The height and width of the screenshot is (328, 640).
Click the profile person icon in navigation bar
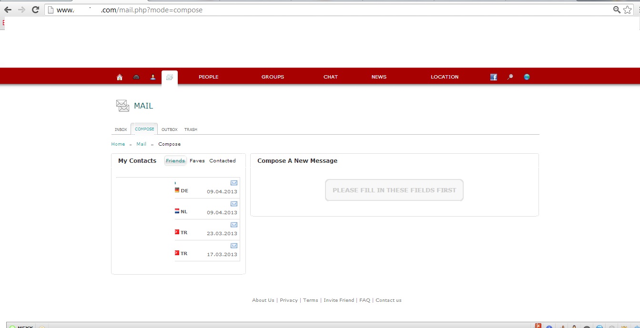(x=153, y=77)
